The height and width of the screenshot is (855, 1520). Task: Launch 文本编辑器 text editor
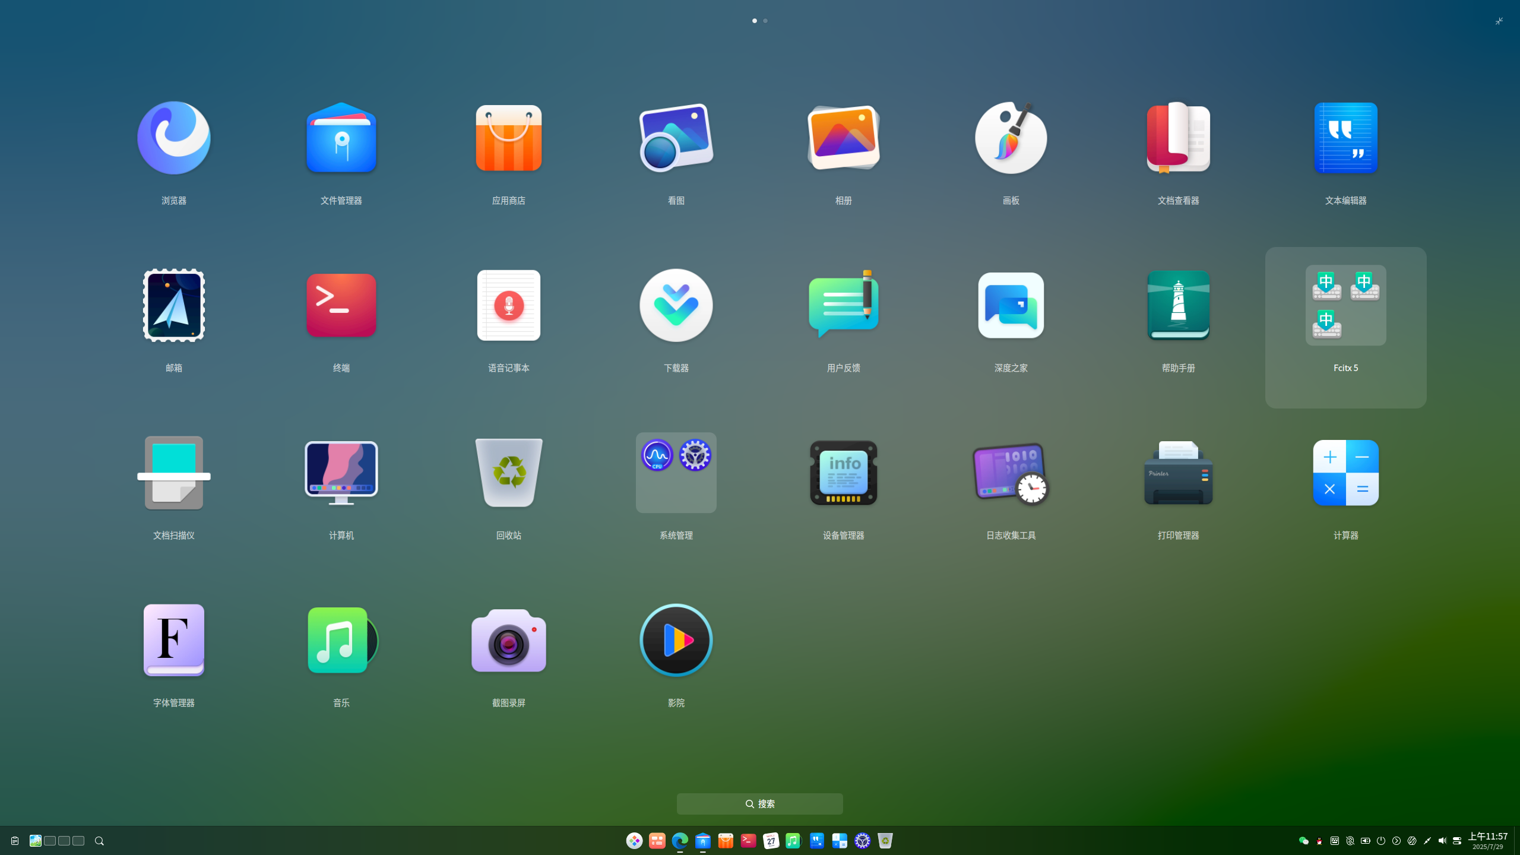[1345, 138]
